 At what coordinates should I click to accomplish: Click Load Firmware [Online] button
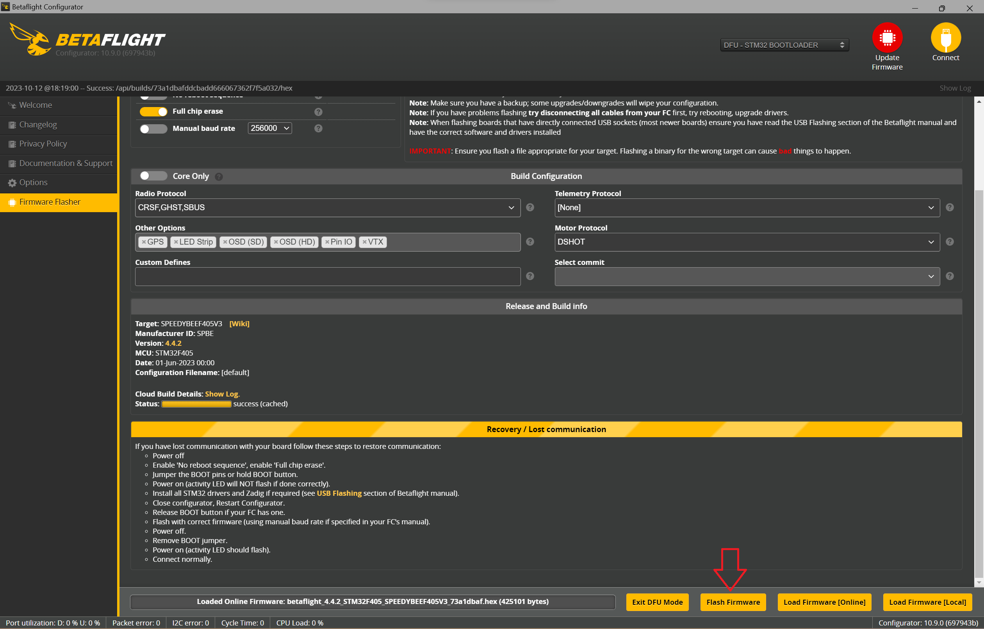point(824,602)
